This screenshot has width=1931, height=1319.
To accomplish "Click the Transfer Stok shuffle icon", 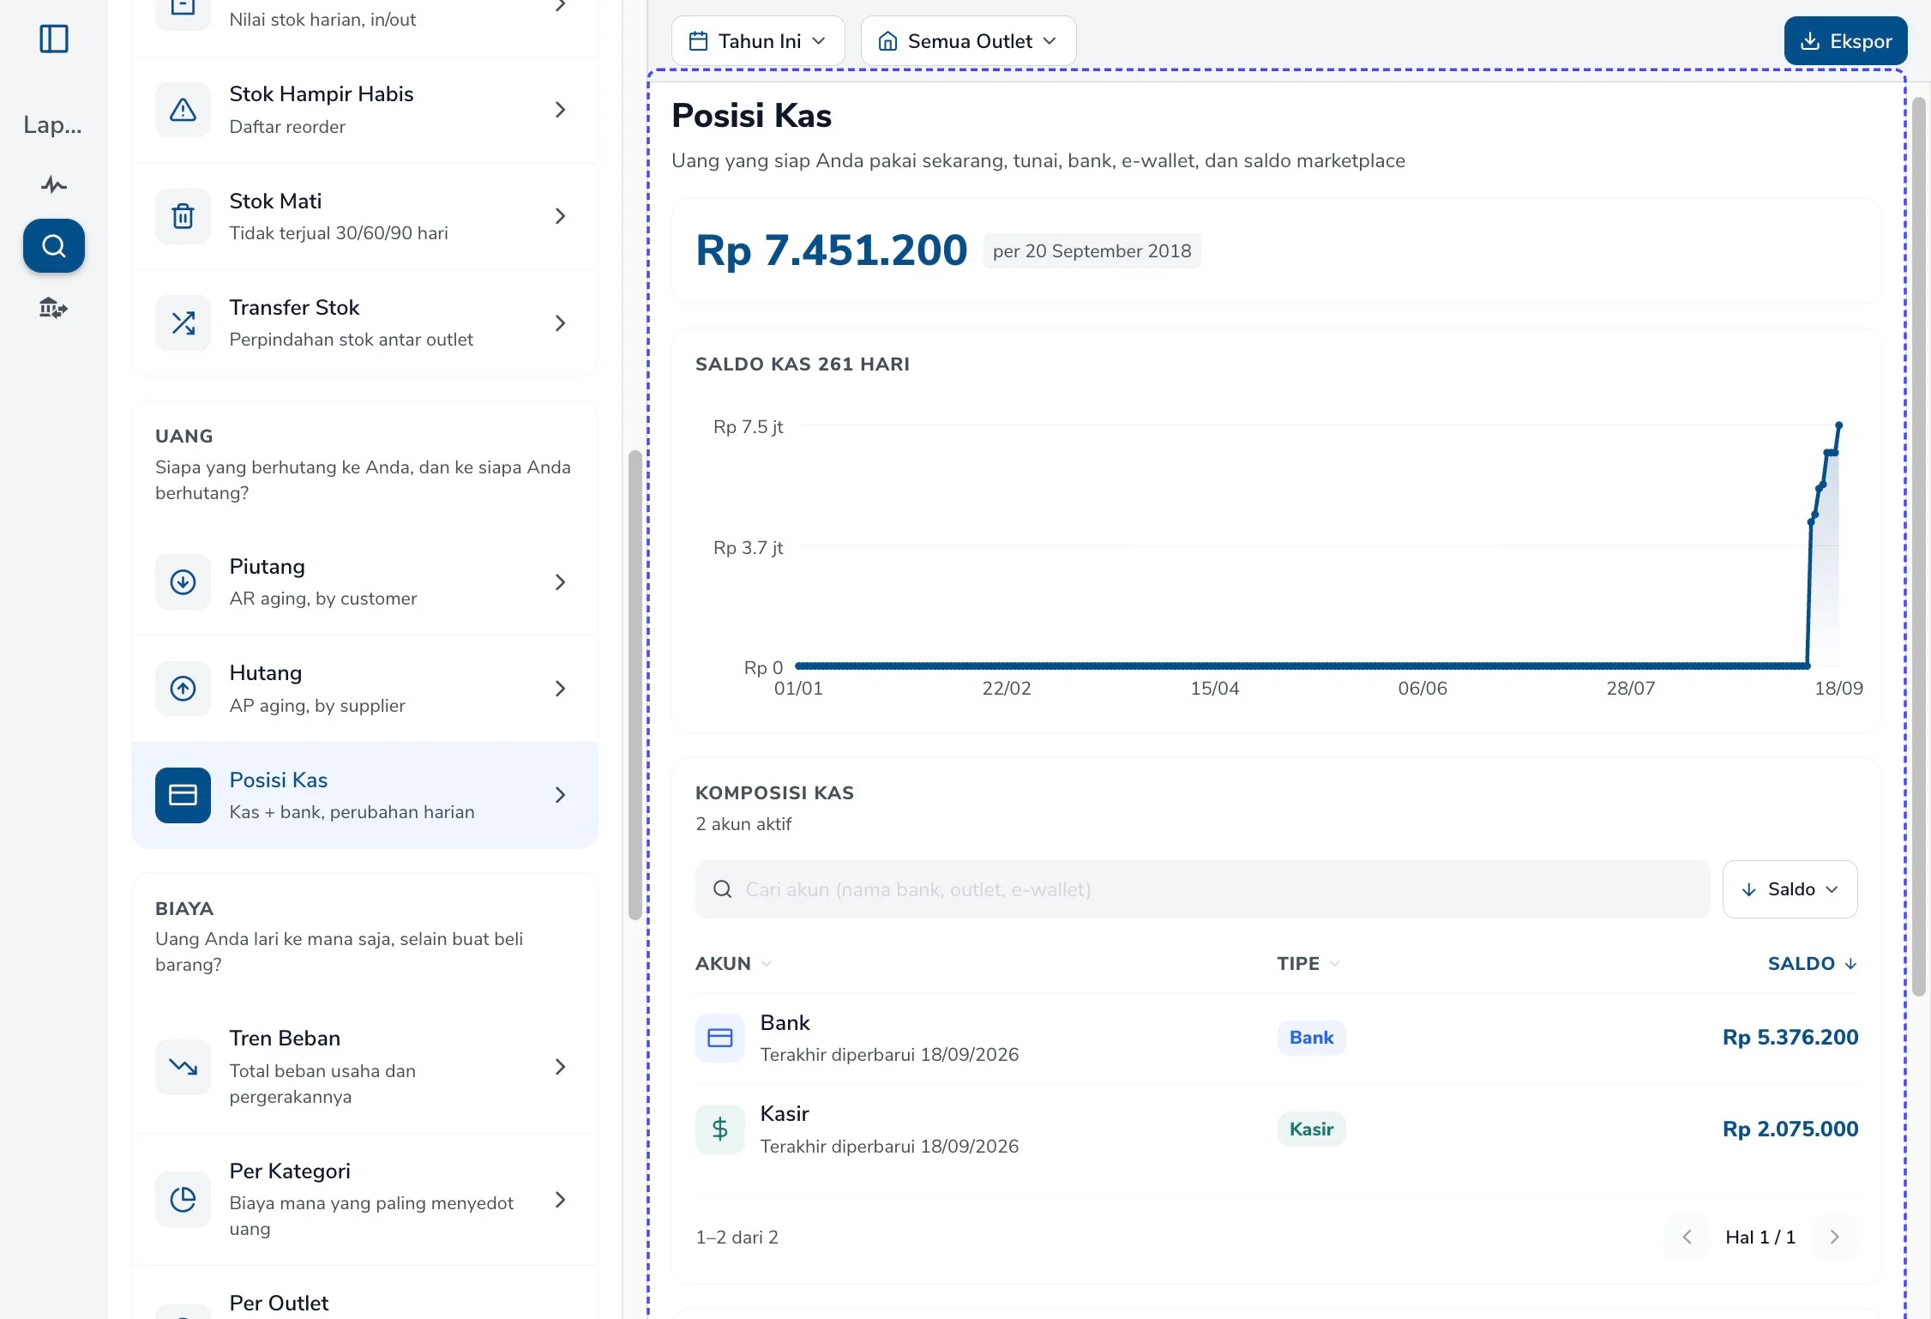I will point(183,323).
